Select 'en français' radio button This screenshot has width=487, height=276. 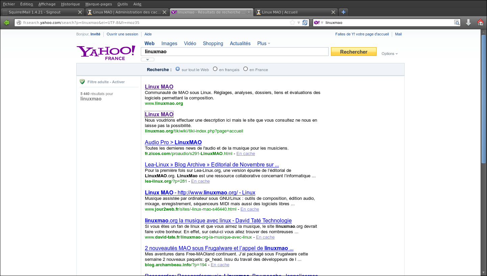(x=215, y=69)
